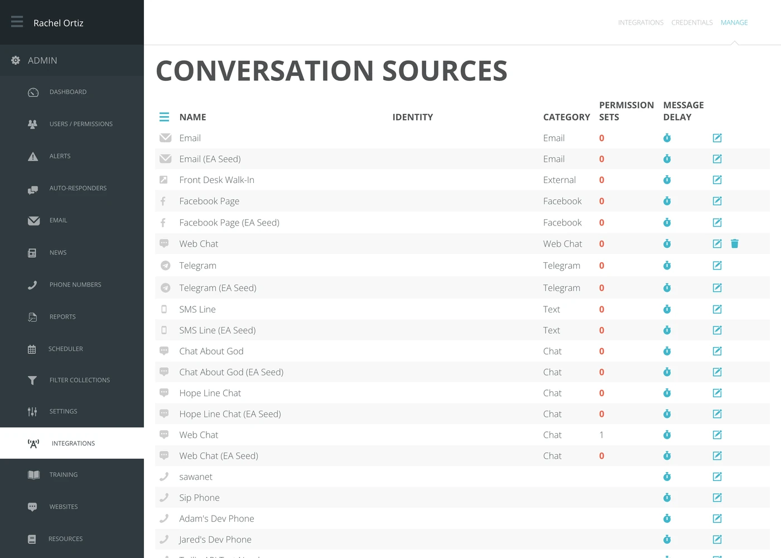The width and height of the screenshot is (781, 558).
Task: Set message delay for Telegram row
Action: point(667,266)
